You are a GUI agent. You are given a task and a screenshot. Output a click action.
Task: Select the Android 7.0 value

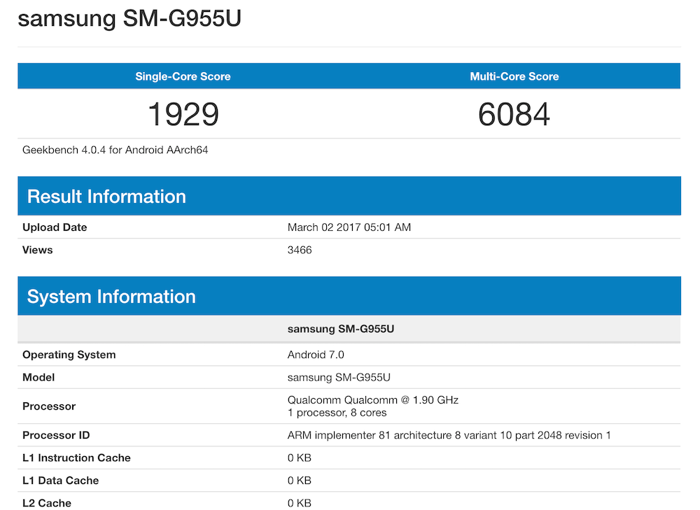click(316, 355)
